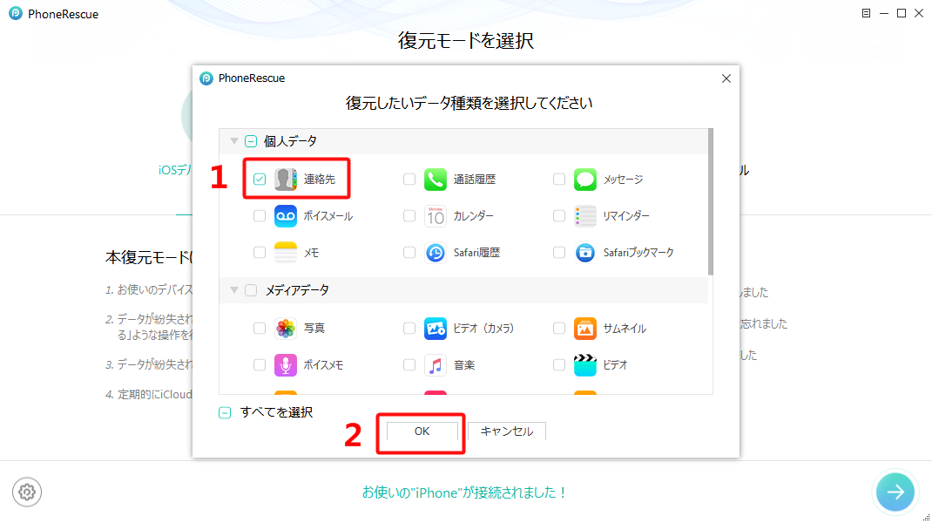Close the data type selection dialog
This screenshot has height=523, width=932.
(x=726, y=78)
